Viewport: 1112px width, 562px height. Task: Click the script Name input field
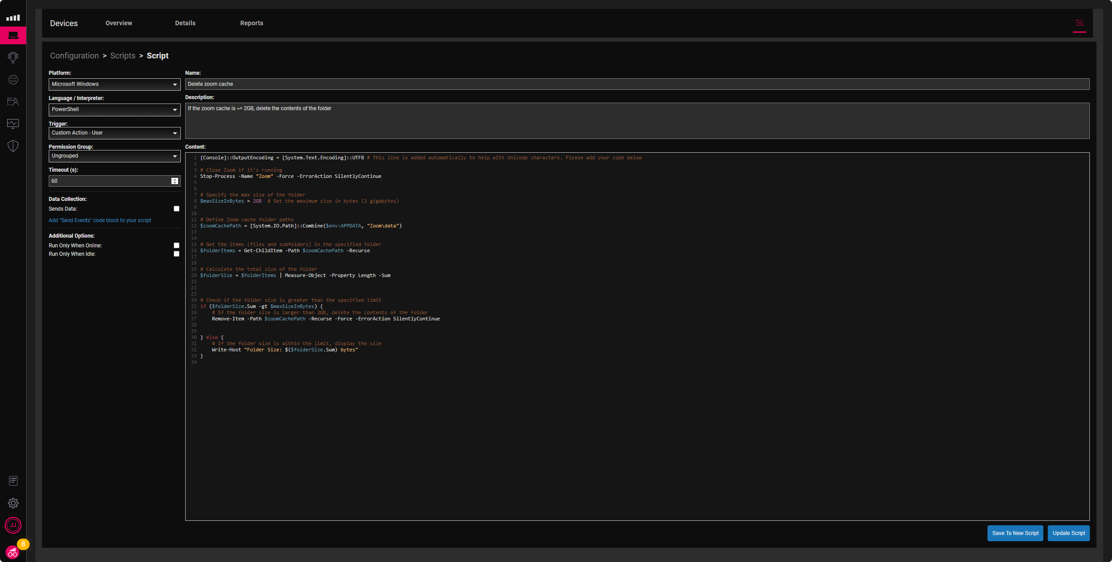click(x=636, y=84)
